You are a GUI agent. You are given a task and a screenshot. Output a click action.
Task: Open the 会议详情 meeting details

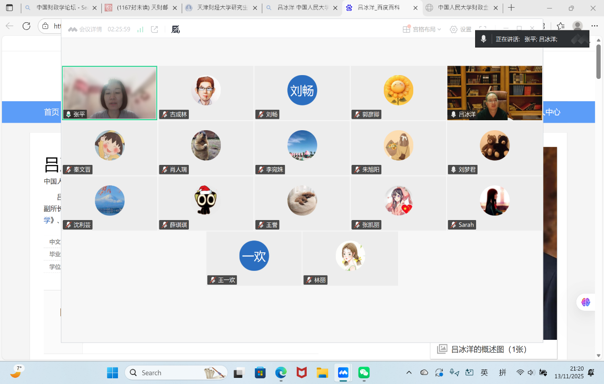(85, 29)
